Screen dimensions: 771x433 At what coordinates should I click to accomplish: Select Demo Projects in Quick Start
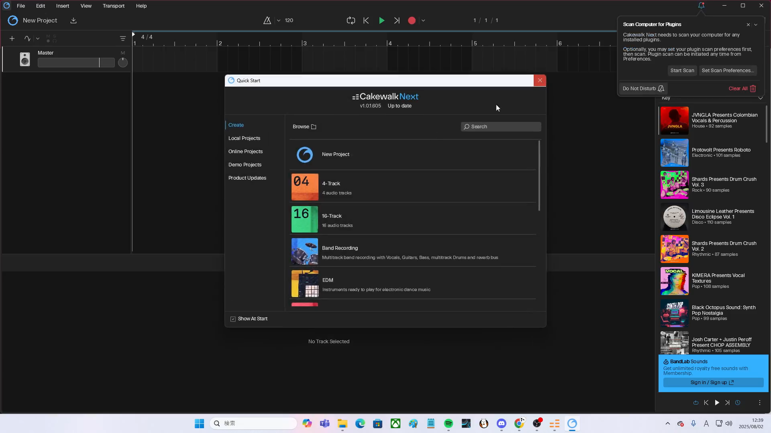(245, 165)
